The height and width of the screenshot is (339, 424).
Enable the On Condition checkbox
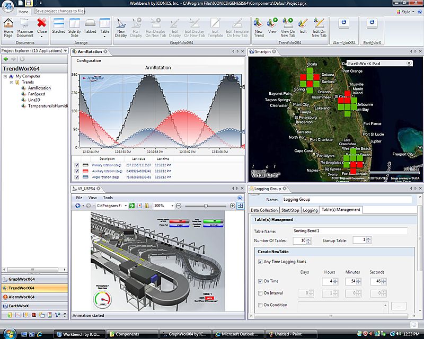pos(260,305)
